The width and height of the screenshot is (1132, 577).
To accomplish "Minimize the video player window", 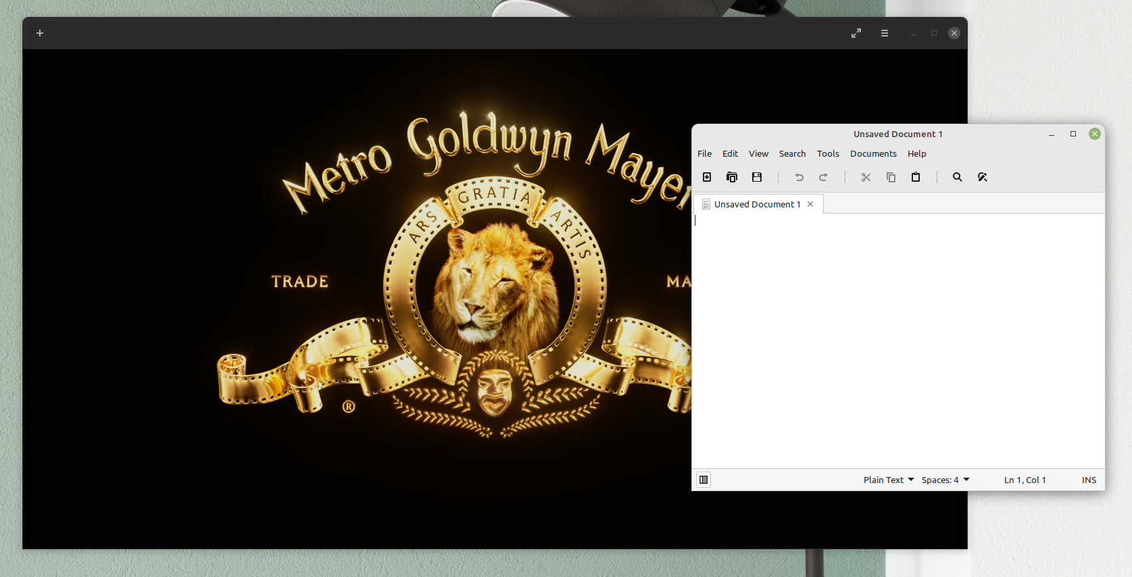I will (913, 33).
